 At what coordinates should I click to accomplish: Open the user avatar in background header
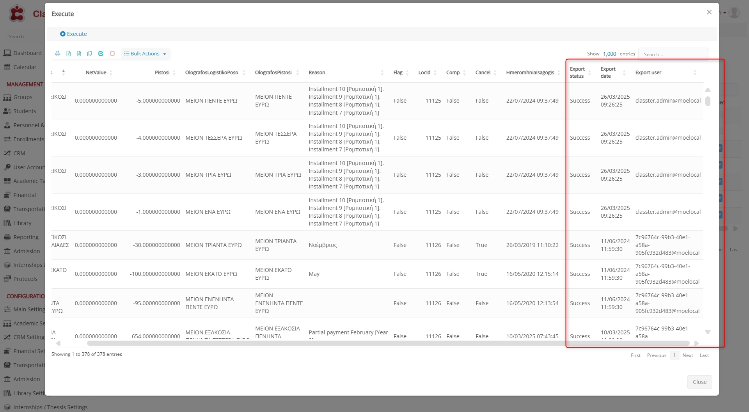click(x=735, y=12)
